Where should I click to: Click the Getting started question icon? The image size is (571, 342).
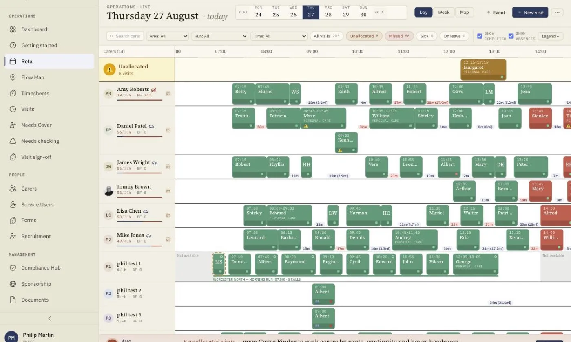13,45
